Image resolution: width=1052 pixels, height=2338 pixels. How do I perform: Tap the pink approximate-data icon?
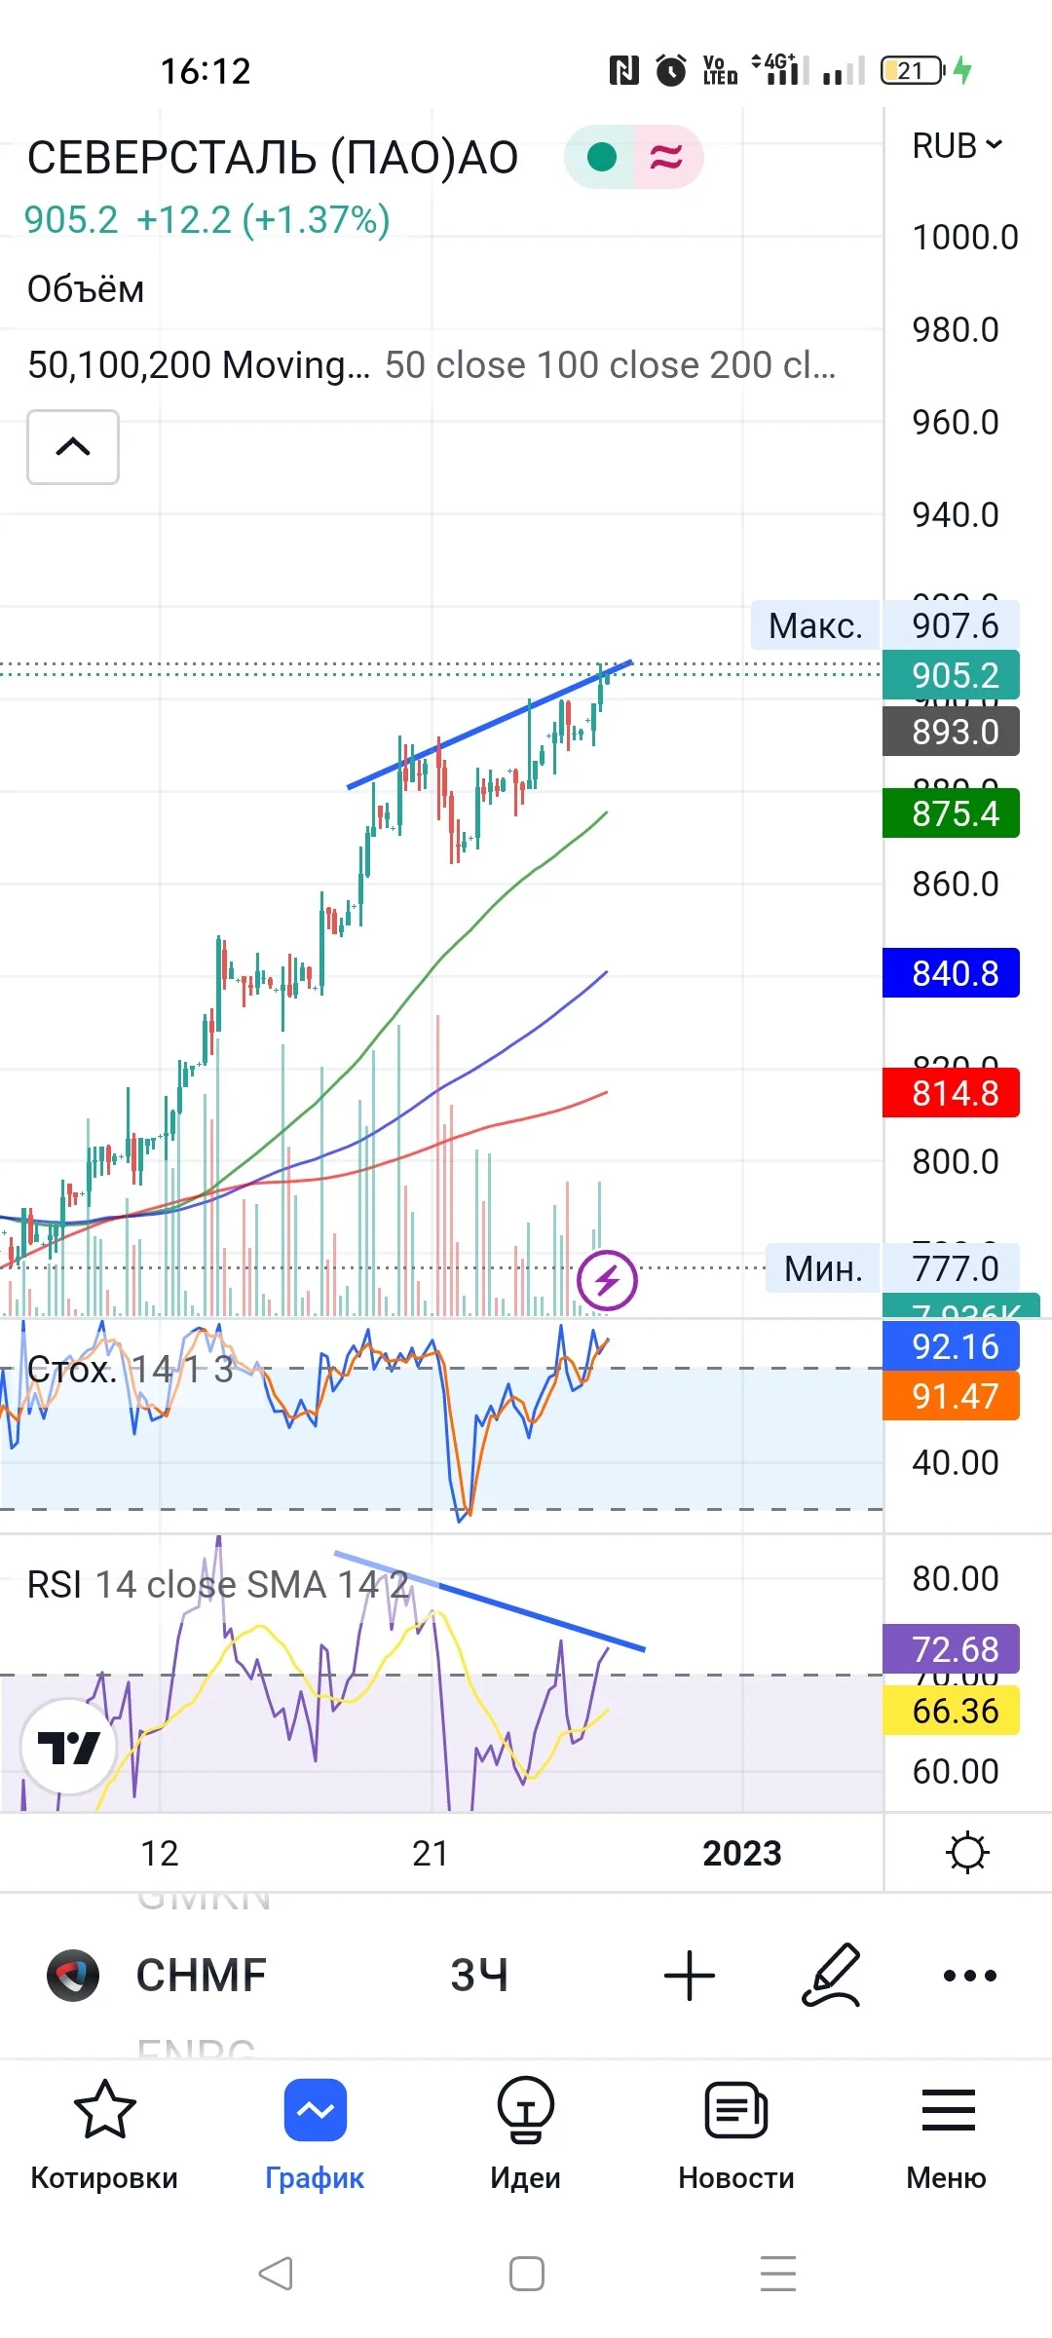667,157
